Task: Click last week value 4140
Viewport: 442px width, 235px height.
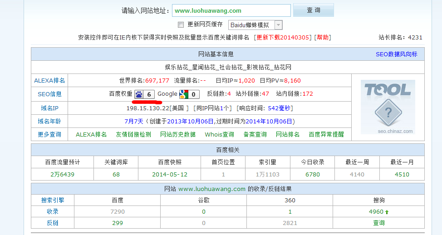Action: (357, 174)
